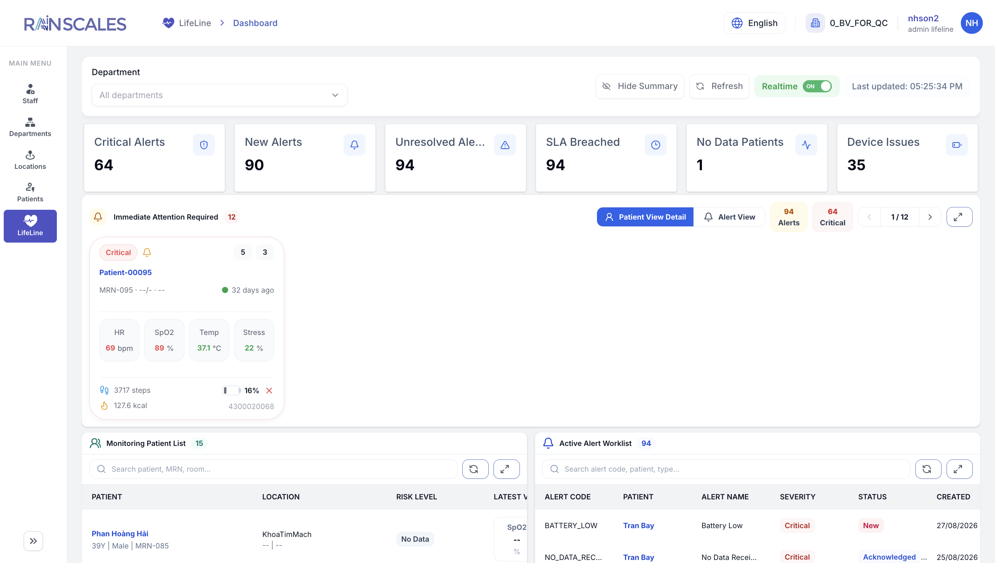Go to previous page of attention cards
995x563 pixels.
869,217
